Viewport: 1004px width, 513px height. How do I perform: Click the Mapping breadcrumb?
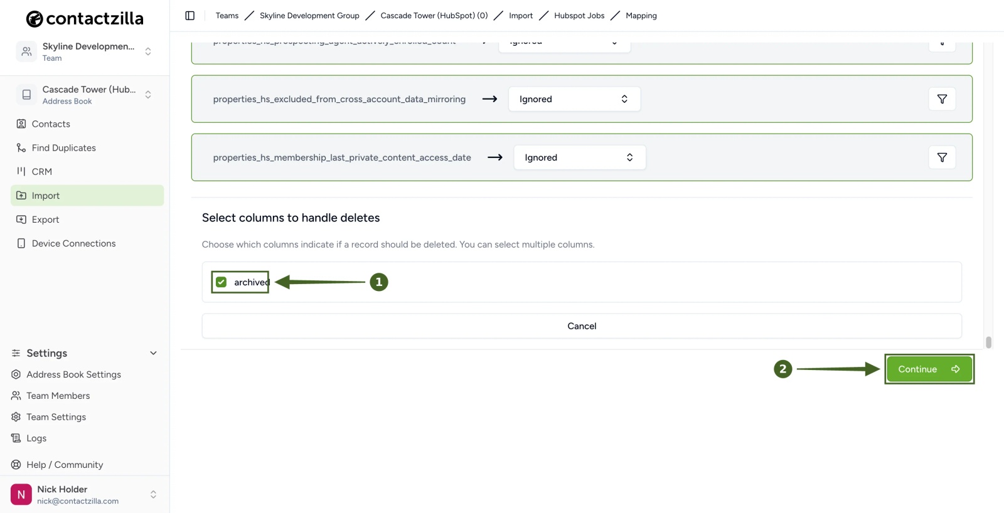pos(641,16)
